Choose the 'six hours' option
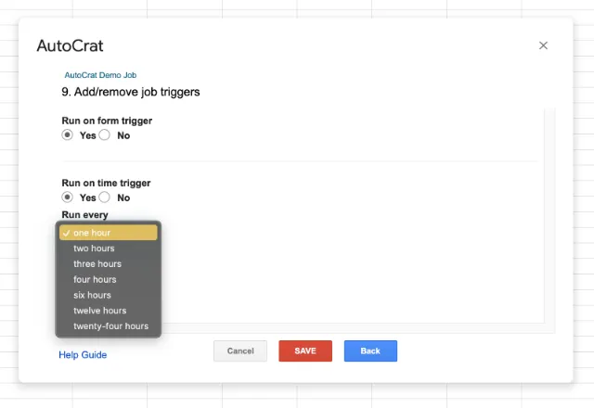The width and height of the screenshot is (594, 408). point(92,295)
